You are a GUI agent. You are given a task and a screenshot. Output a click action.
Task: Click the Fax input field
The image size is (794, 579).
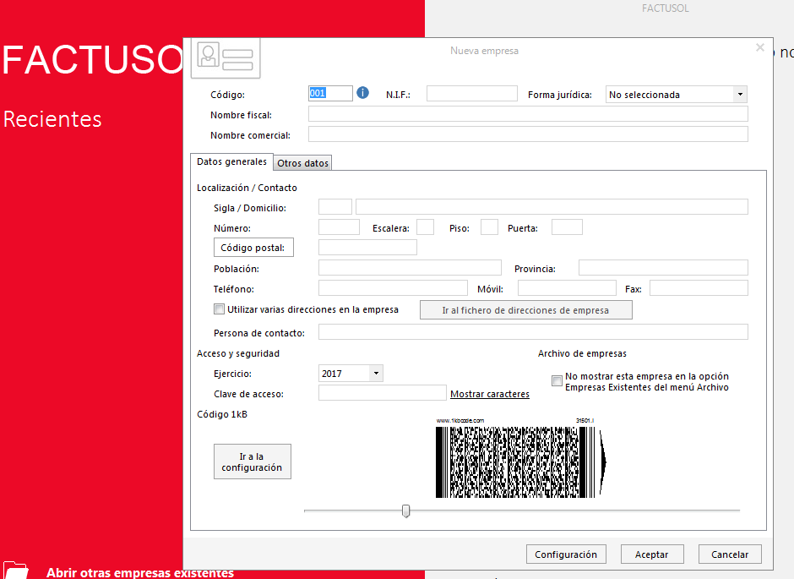699,287
